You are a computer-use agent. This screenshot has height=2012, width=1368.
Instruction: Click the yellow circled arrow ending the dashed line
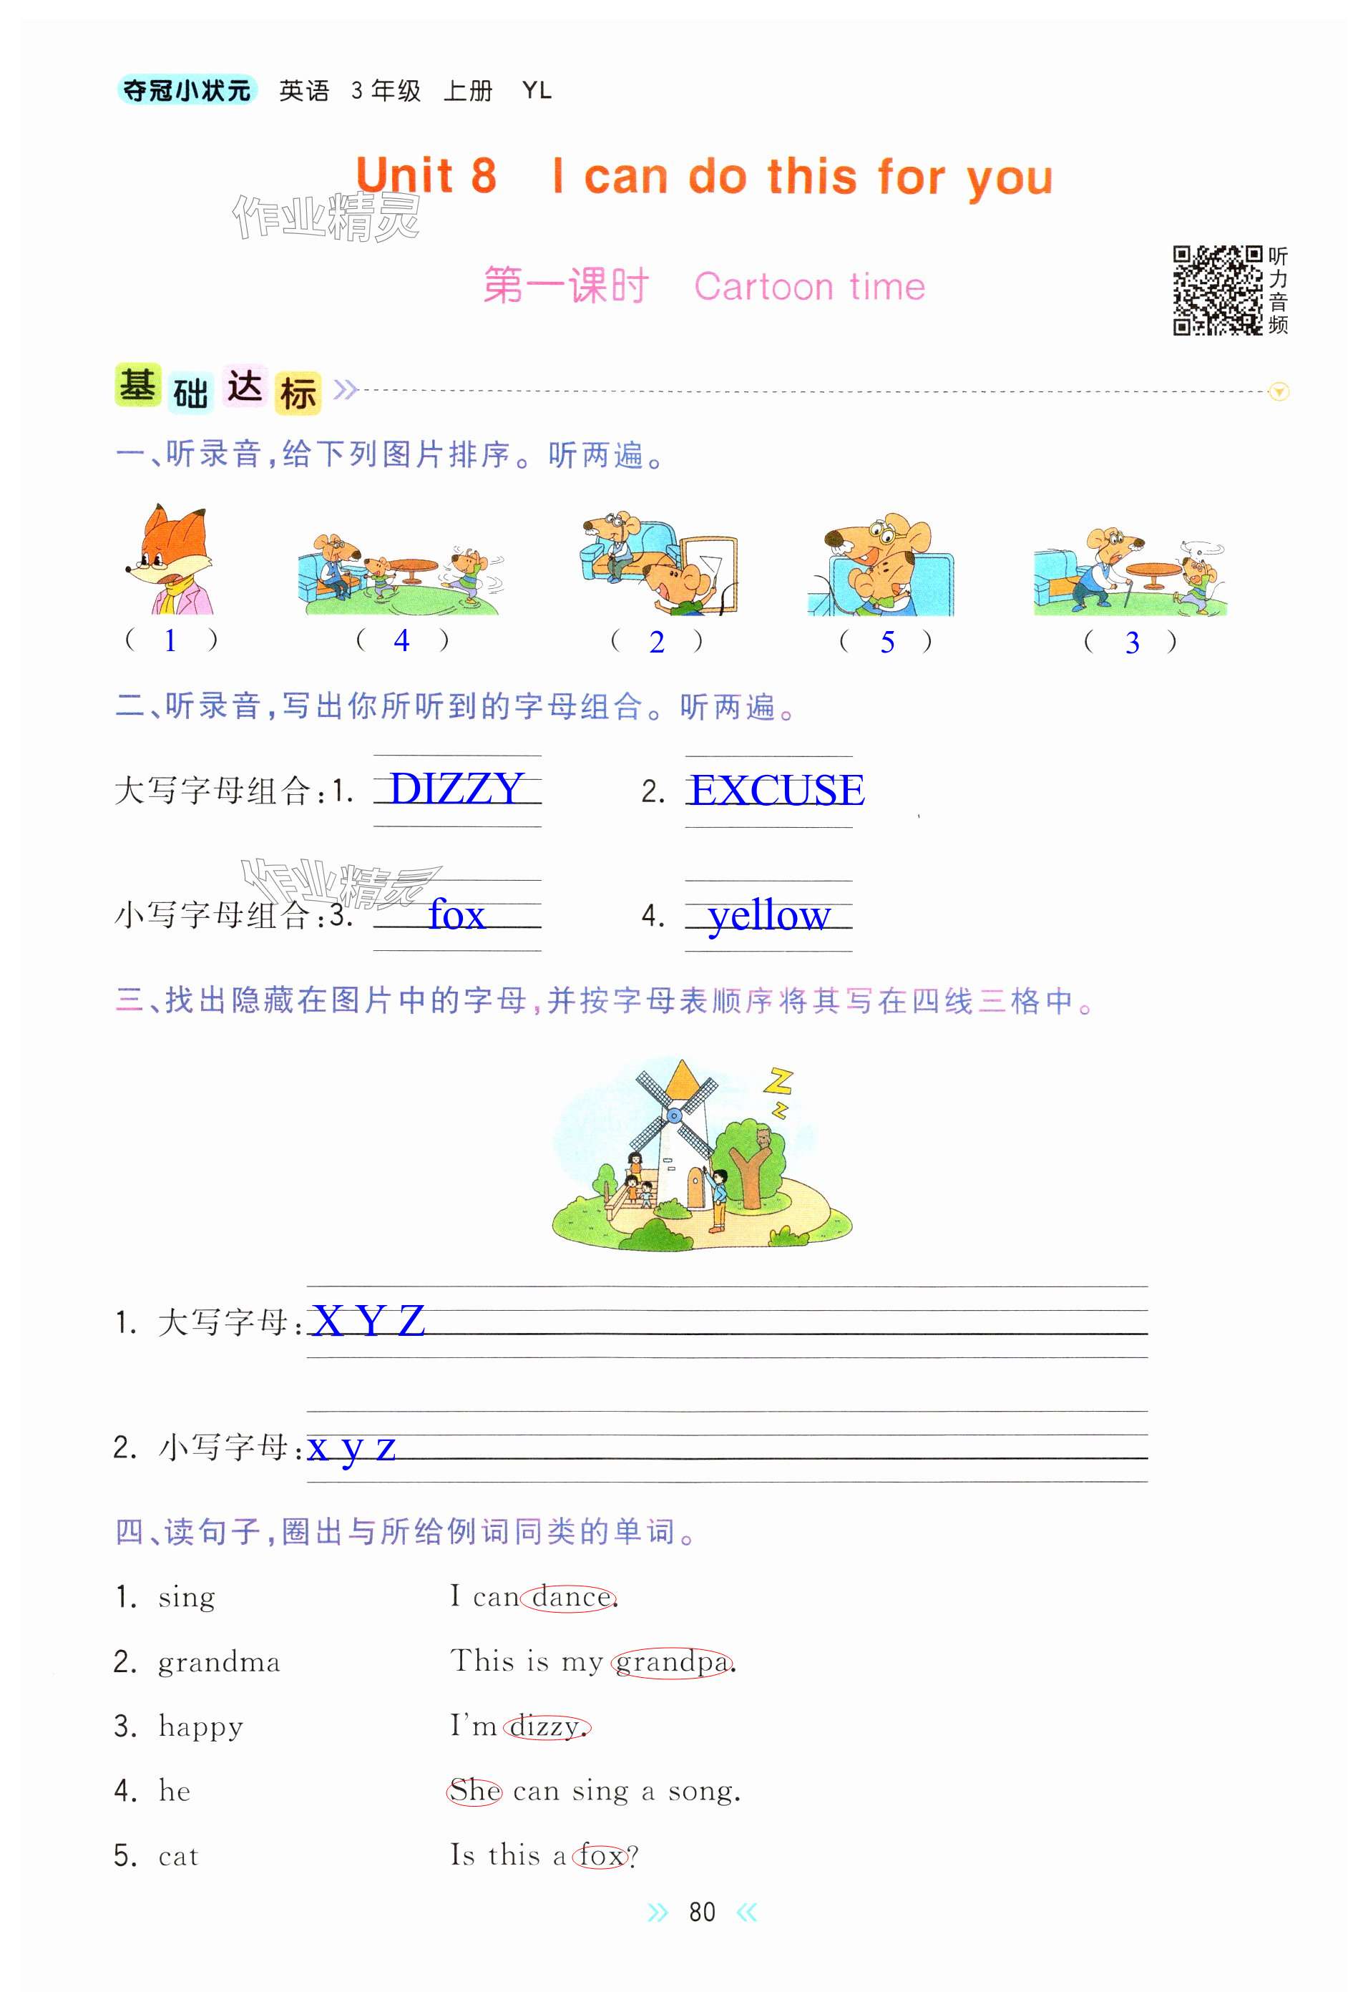1278,392
